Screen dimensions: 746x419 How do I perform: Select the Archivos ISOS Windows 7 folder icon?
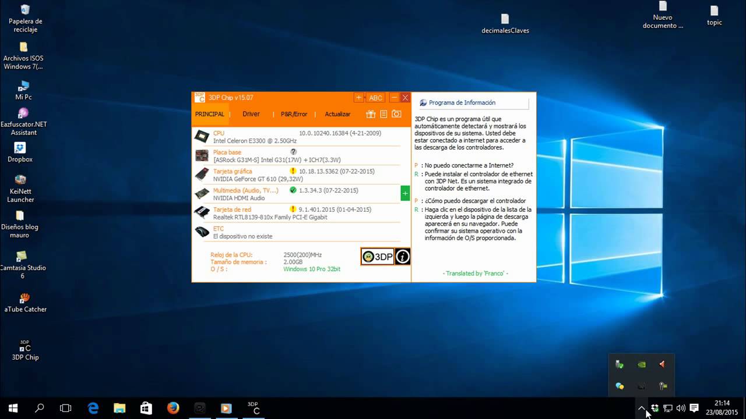click(x=23, y=56)
